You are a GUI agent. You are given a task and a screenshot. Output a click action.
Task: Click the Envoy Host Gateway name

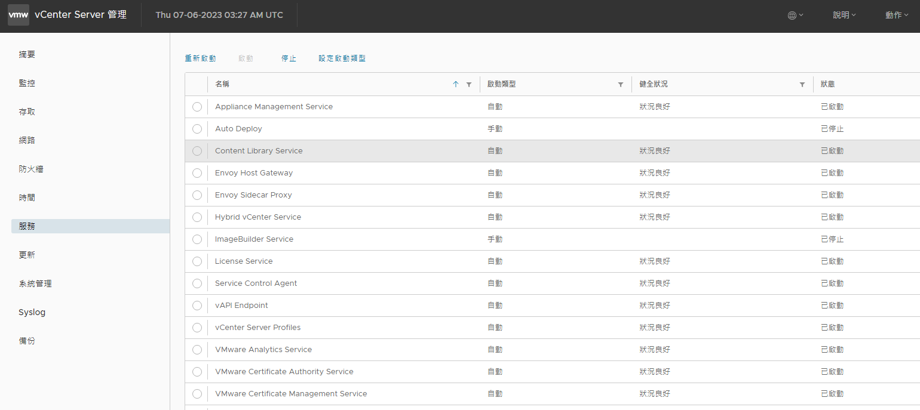pos(254,173)
